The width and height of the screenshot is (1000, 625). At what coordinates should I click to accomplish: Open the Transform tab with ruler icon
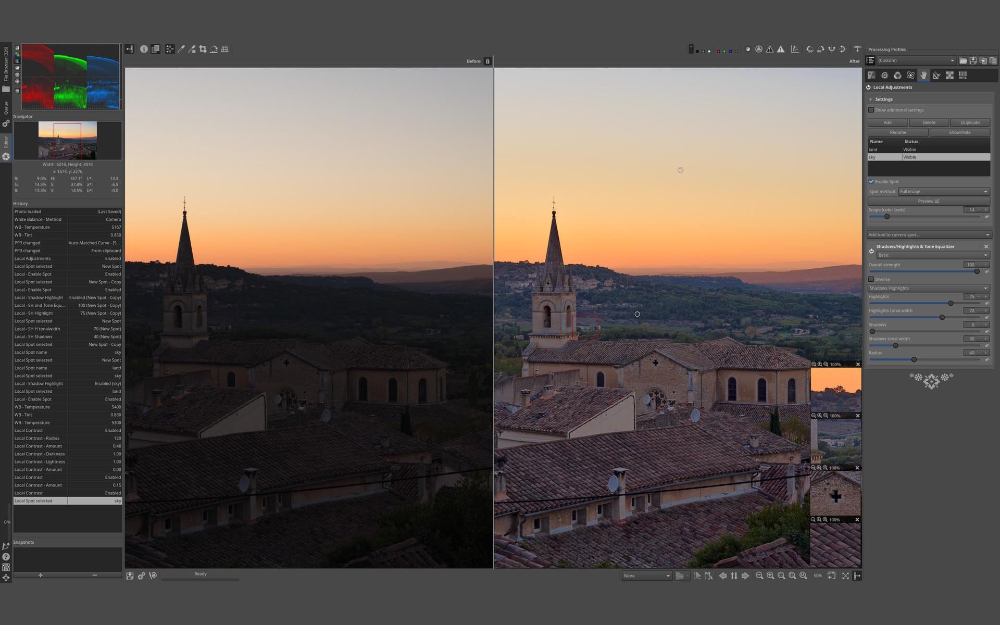tap(936, 76)
